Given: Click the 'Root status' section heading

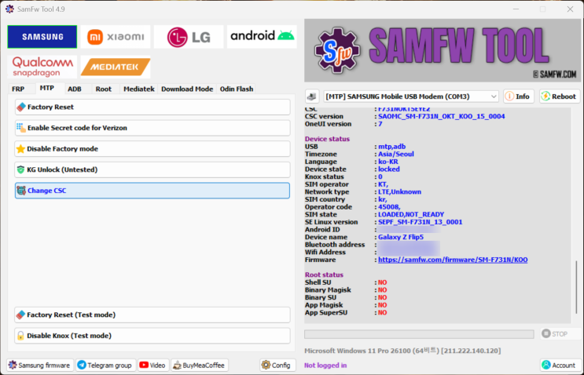Looking at the screenshot, I should (324, 275).
